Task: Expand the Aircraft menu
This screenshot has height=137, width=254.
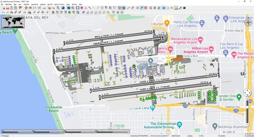Action: [50, 5]
